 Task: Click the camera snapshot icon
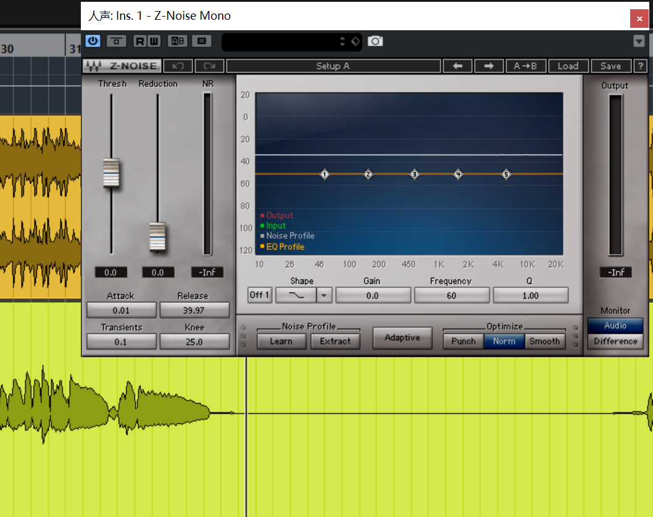pos(375,41)
